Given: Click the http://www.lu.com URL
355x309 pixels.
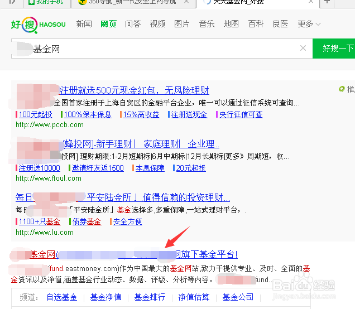Looking at the screenshot, I should [x=45, y=233].
